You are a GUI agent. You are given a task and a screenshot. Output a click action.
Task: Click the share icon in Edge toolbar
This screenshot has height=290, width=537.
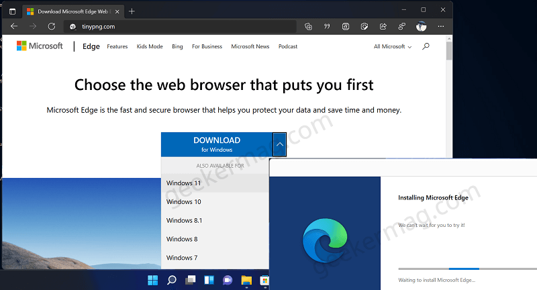383,26
